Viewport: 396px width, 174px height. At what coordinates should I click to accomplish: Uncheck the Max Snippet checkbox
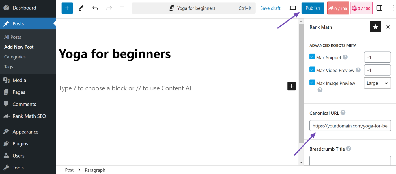(x=312, y=56)
